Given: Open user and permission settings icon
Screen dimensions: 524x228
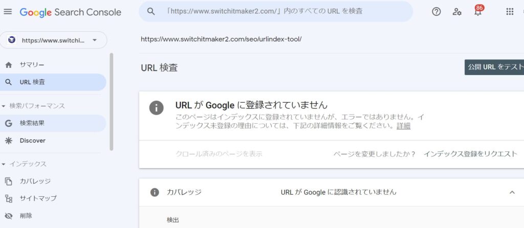Looking at the screenshot, I should (457, 12).
